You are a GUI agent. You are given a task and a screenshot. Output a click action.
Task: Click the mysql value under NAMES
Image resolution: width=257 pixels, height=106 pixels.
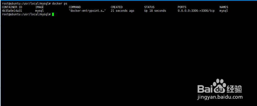224,11
